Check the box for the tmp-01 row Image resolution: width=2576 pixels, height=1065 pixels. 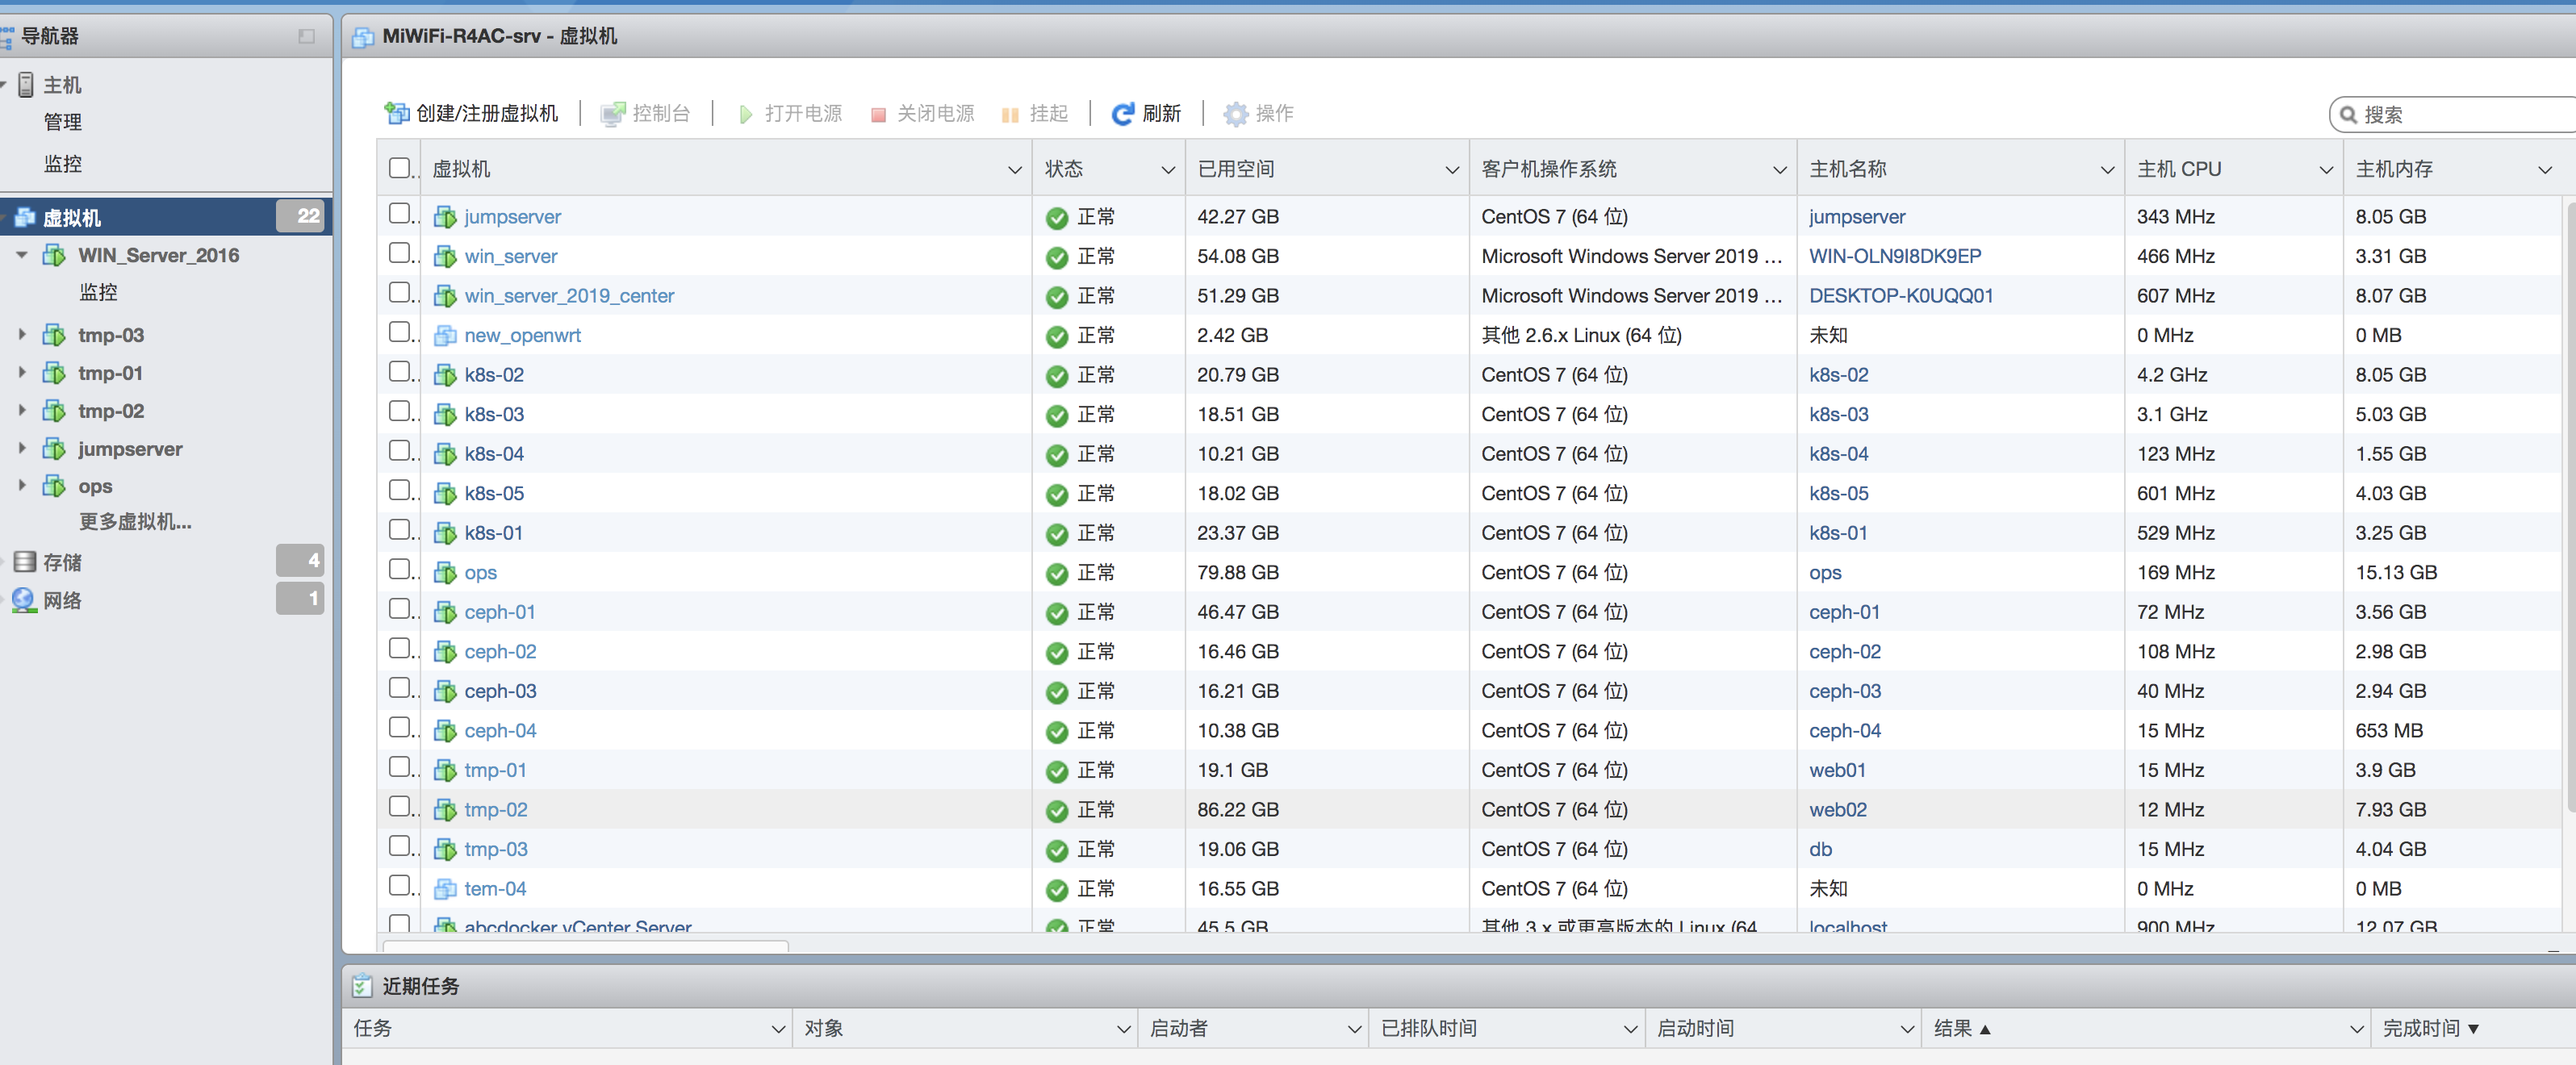pyautogui.click(x=400, y=766)
